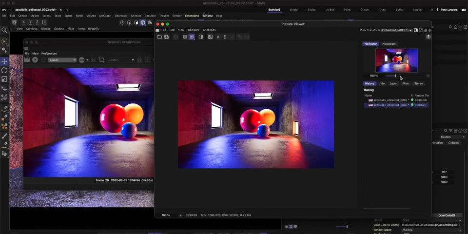Open the View Transform Embedded/ACES dropdown
Screen dimensions: 468x234
[397, 30]
